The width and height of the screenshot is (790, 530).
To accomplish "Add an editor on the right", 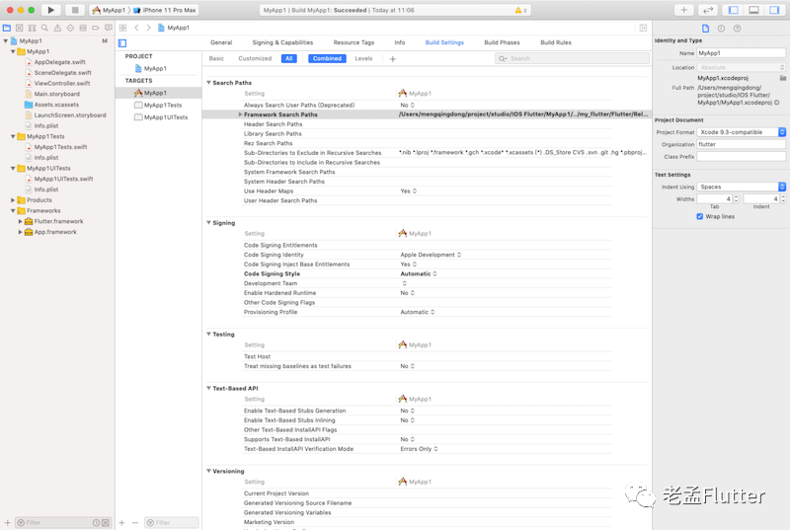I will click(x=644, y=28).
